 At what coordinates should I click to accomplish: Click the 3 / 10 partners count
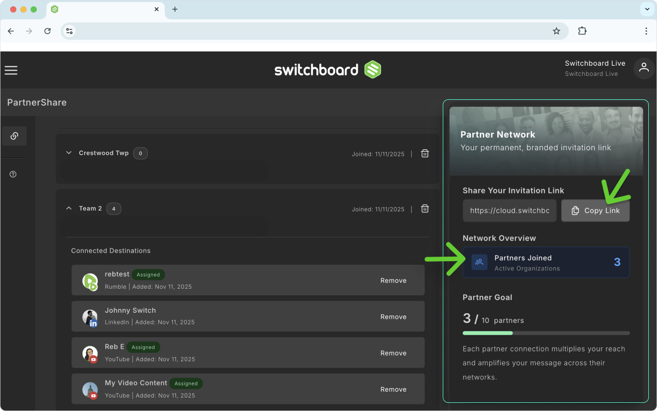click(x=493, y=319)
